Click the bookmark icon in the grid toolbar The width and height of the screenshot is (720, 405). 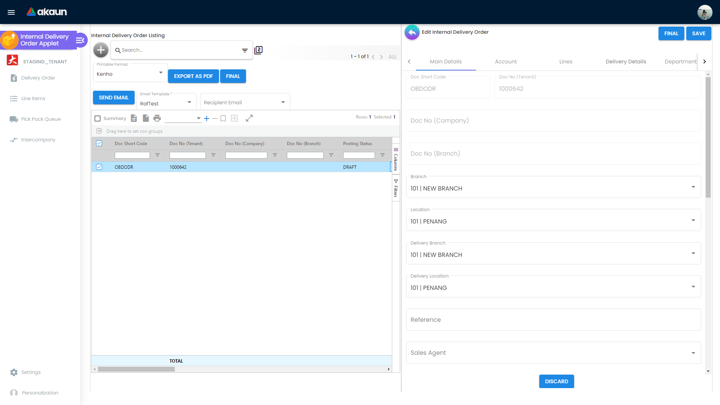tap(223, 118)
